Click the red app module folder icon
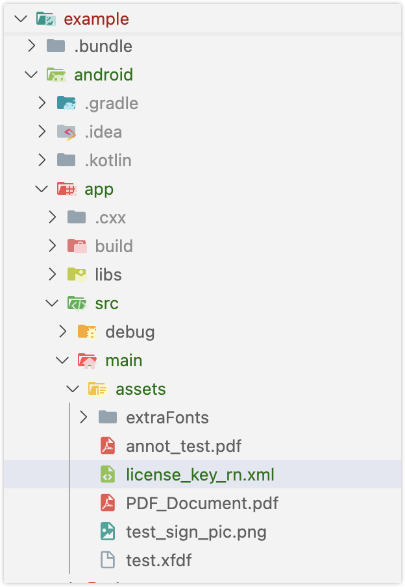 67,189
